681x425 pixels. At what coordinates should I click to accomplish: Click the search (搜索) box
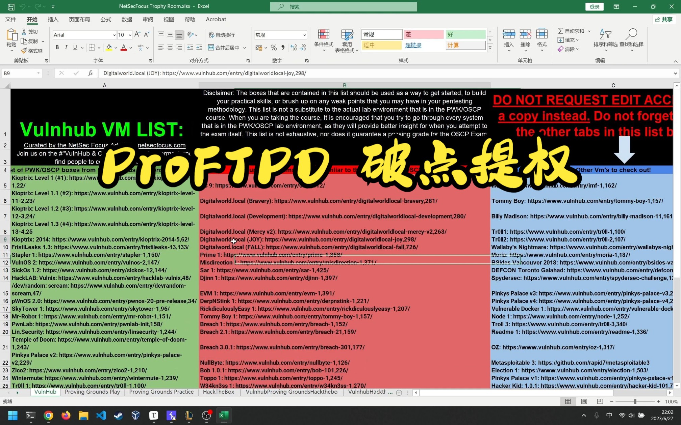tap(344, 7)
